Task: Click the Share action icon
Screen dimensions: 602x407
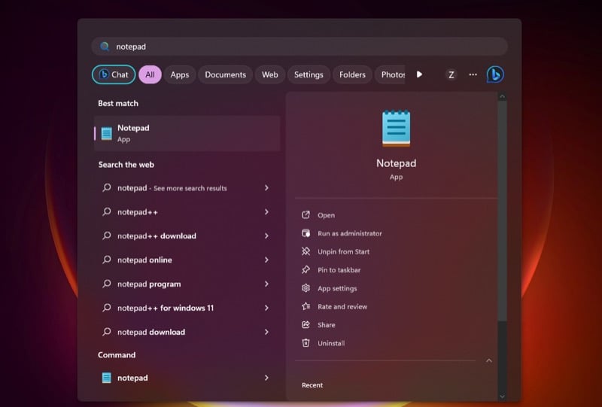Action: tap(306, 325)
